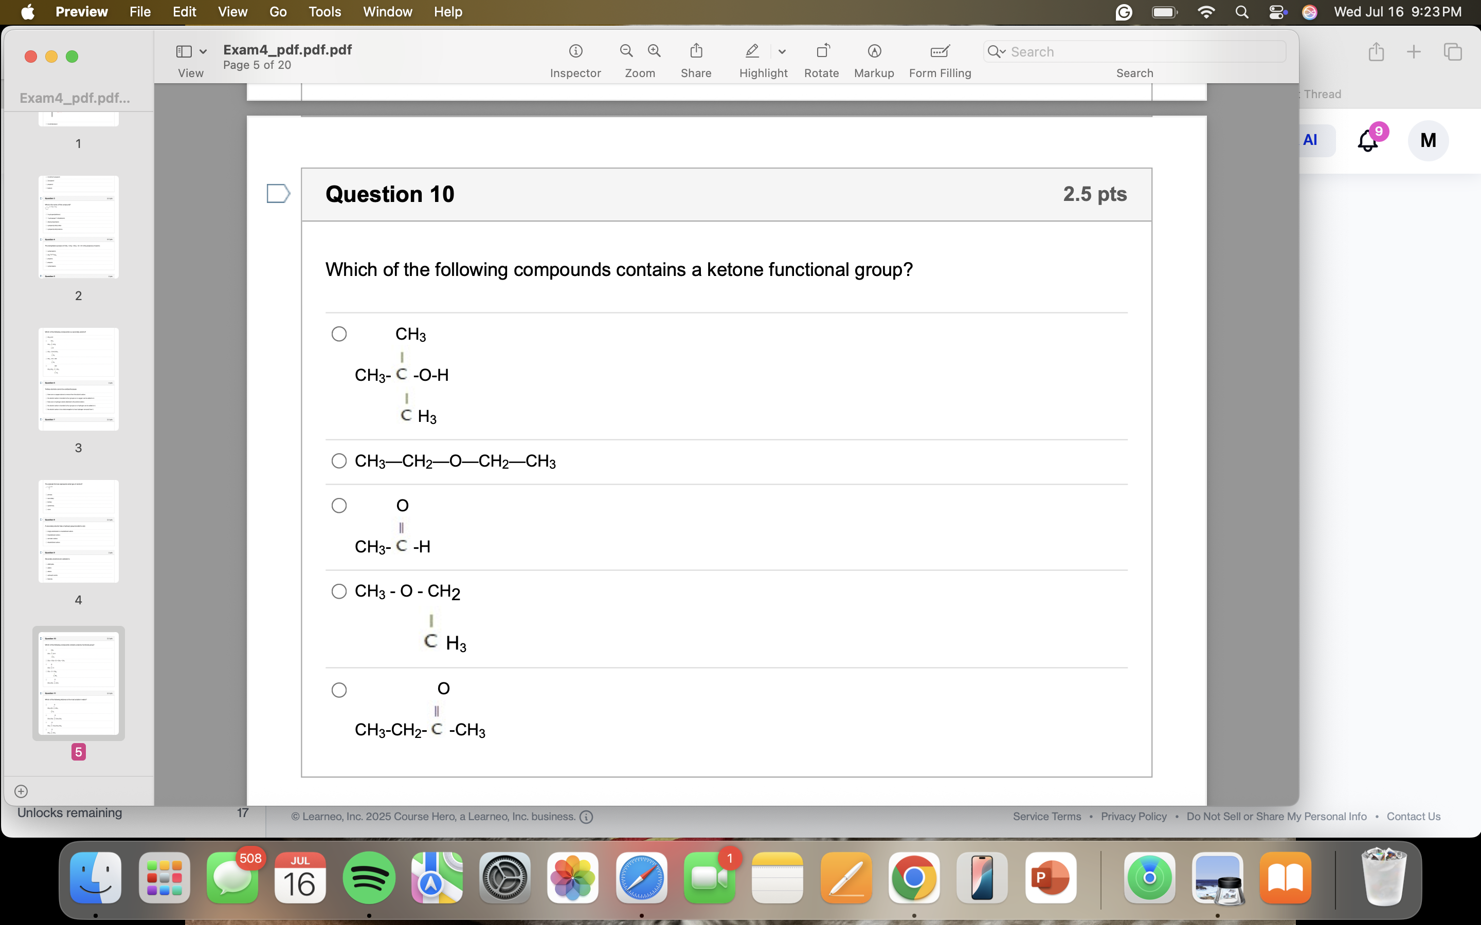Open the Search field options
Viewport: 1481px width, 925px height.
tap(996, 51)
